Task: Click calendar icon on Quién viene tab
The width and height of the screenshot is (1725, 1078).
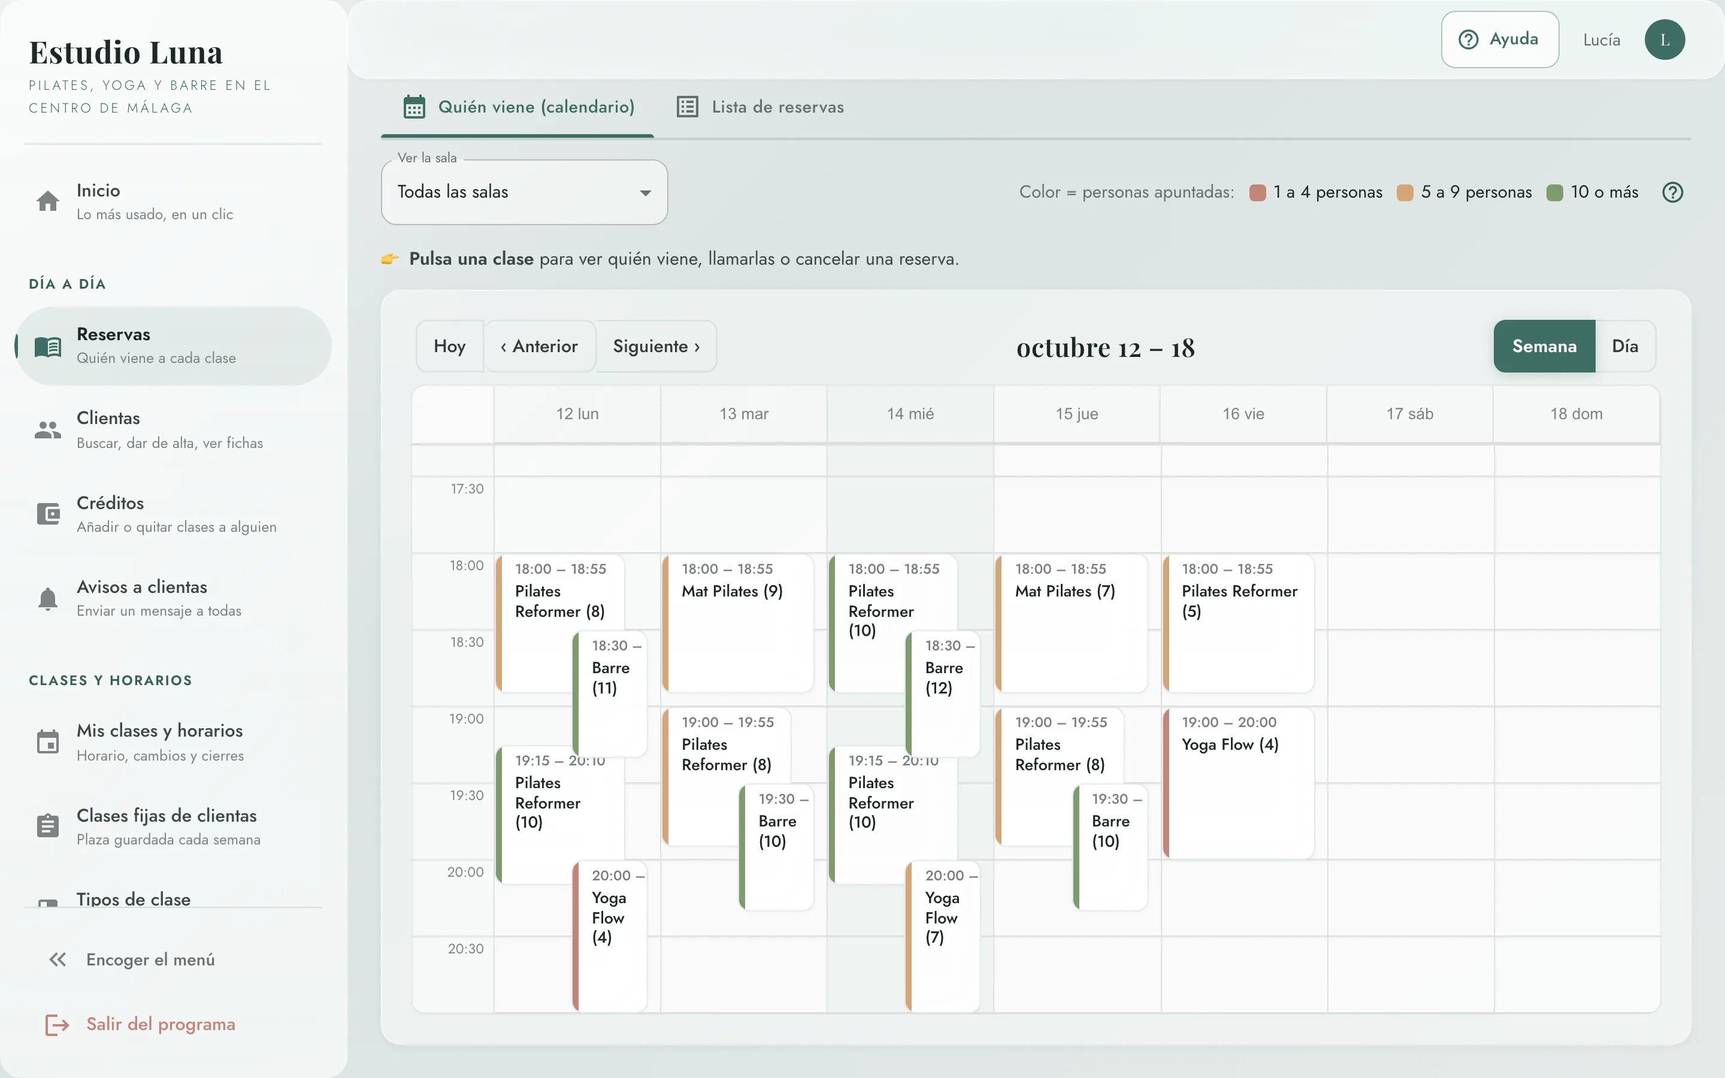Action: point(414,107)
